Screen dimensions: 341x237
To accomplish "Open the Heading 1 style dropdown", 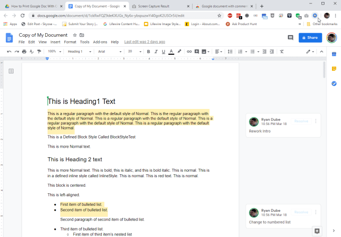I will (79, 52).
